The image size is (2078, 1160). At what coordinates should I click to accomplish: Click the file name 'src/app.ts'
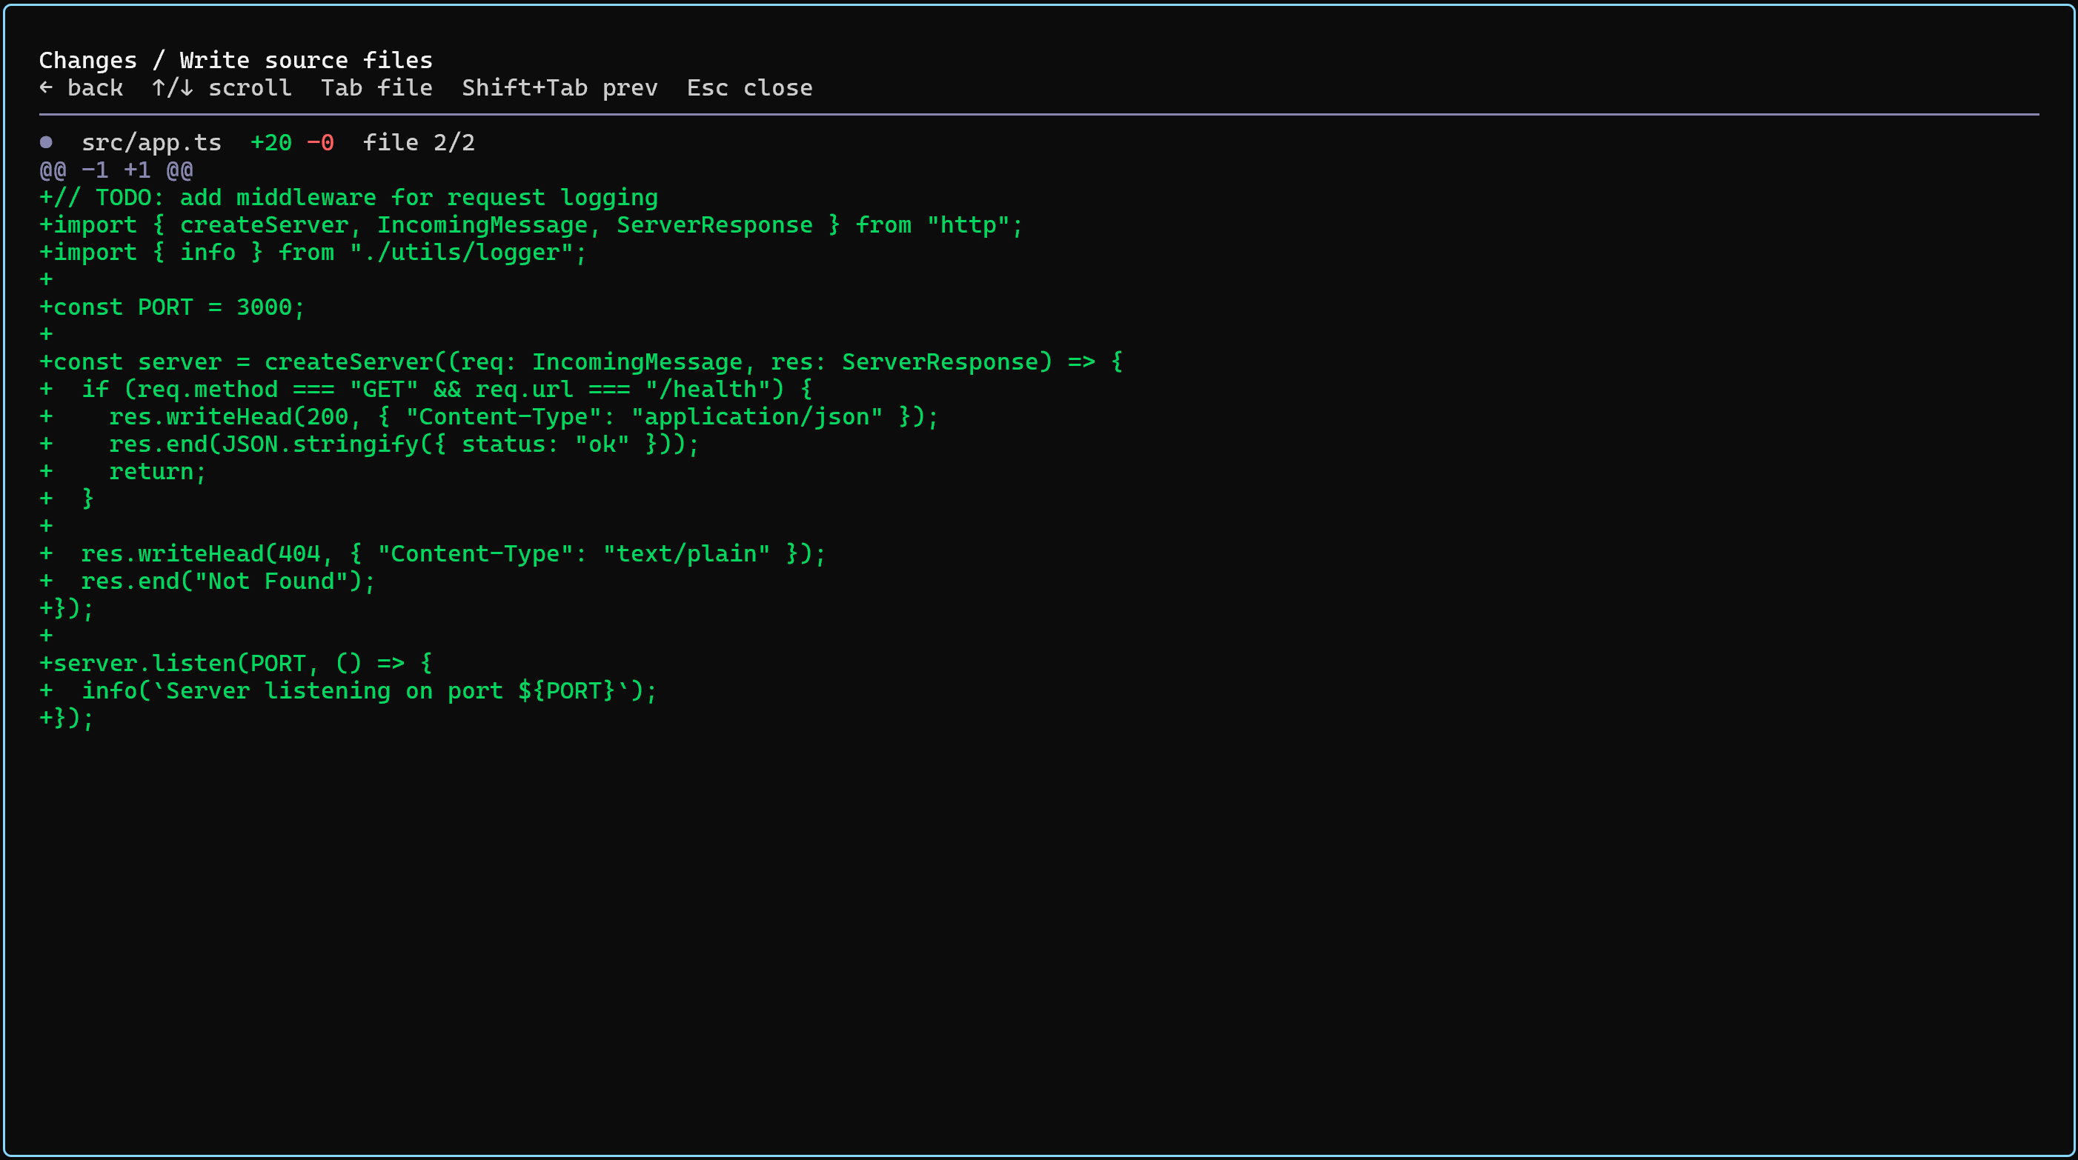tap(152, 143)
